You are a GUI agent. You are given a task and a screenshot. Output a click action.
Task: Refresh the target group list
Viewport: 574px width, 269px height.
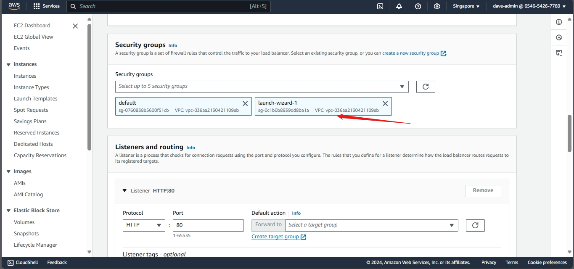pyautogui.click(x=475, y=225)
